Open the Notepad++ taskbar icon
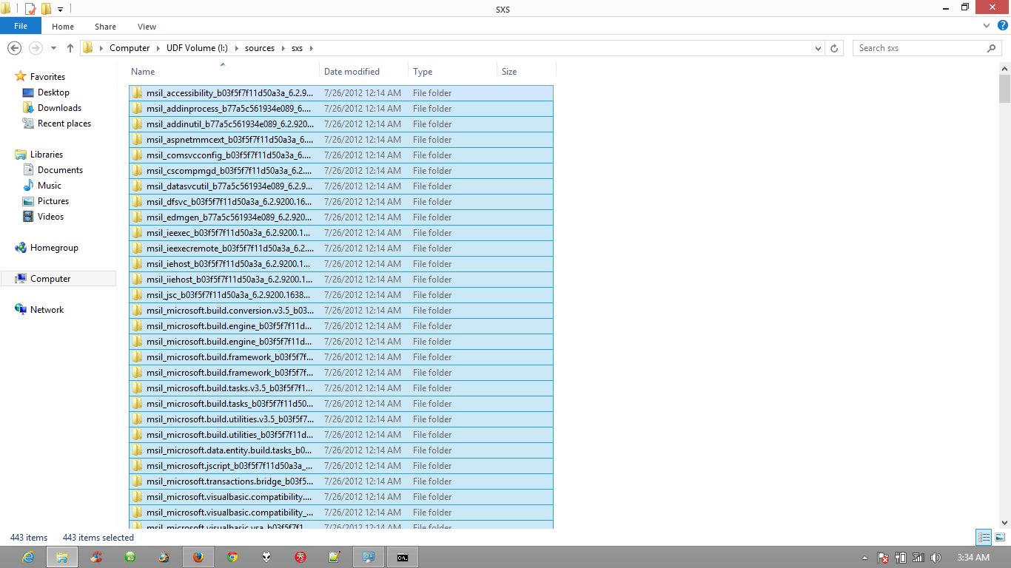 (335, 557)
